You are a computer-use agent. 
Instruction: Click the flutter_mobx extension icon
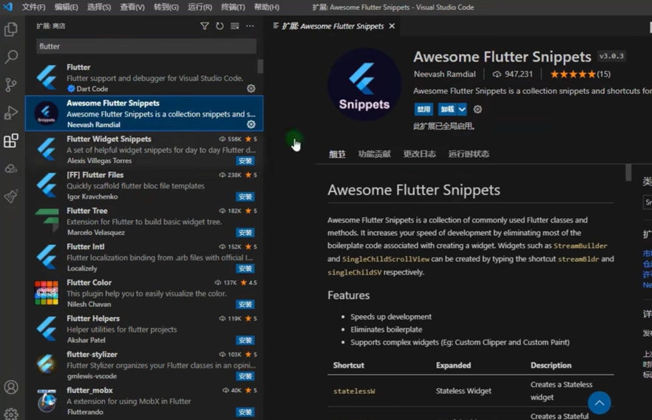[47, 401]
